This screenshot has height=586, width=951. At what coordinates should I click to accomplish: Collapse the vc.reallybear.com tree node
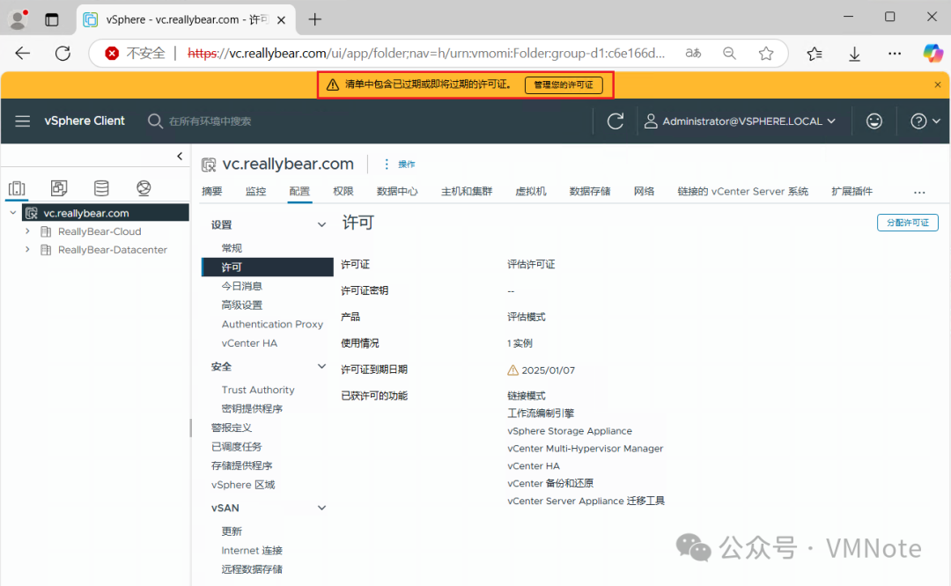(12, 213)
